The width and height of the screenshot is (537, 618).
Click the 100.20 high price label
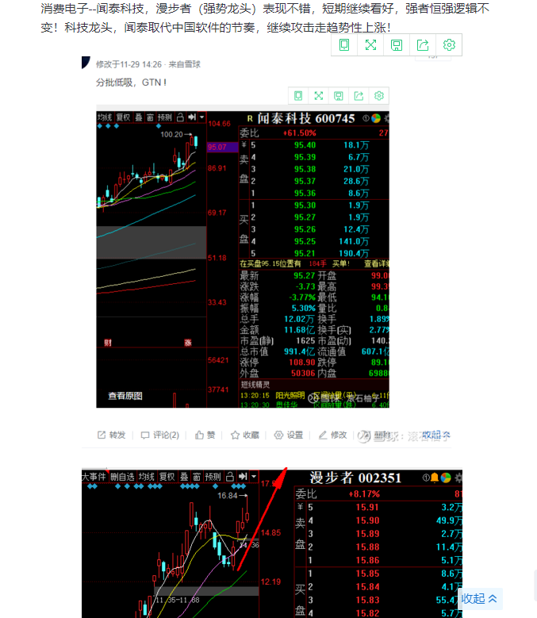172,134
